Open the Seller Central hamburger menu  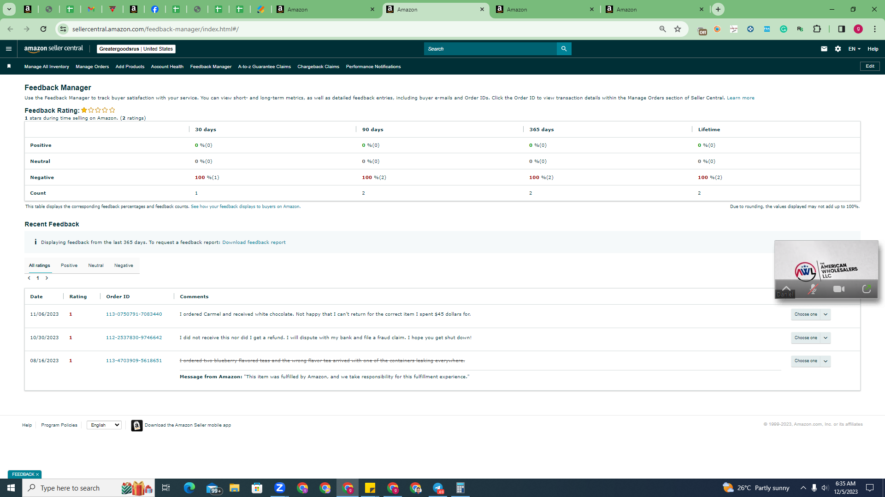coord(9,49)
